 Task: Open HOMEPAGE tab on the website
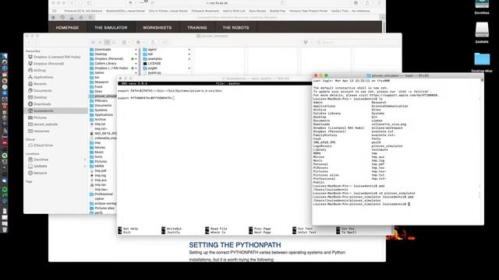coord(67,28)
